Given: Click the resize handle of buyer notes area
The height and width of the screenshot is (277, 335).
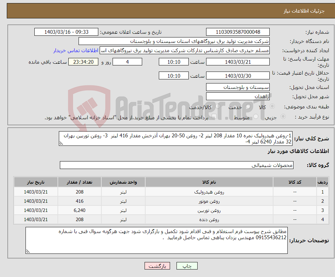Looking at the screenshot, I should (28, 251).
